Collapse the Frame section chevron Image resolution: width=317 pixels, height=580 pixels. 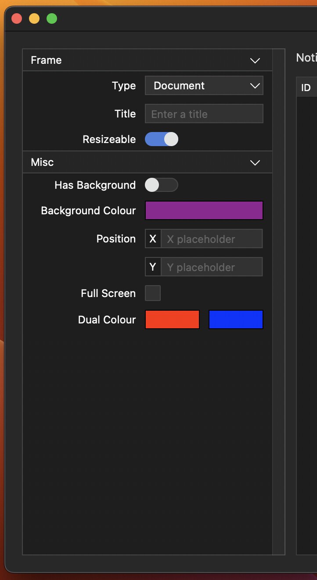(255, 60)
